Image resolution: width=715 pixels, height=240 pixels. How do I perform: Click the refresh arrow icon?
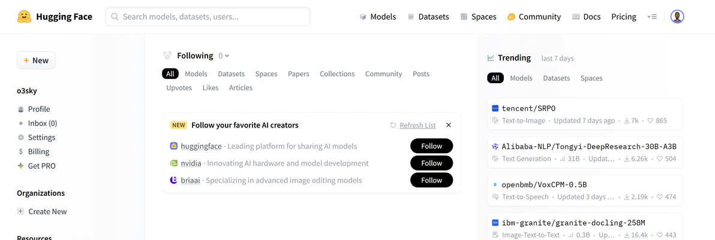click(393, 125)
